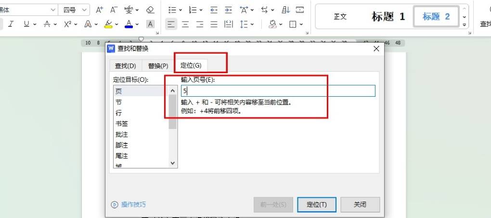Open paragraph dialog launcher arrow

pos(307,33)
